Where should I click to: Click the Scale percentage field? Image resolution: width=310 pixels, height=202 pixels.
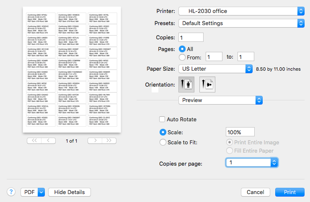point(240,132)
